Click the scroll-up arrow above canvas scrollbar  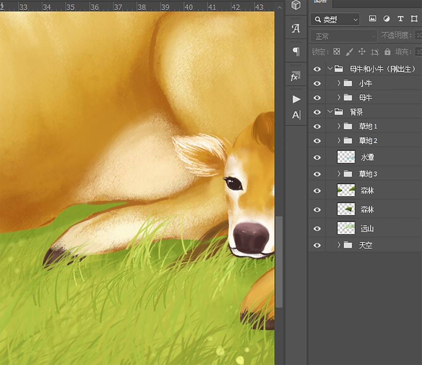click(279, 7)
